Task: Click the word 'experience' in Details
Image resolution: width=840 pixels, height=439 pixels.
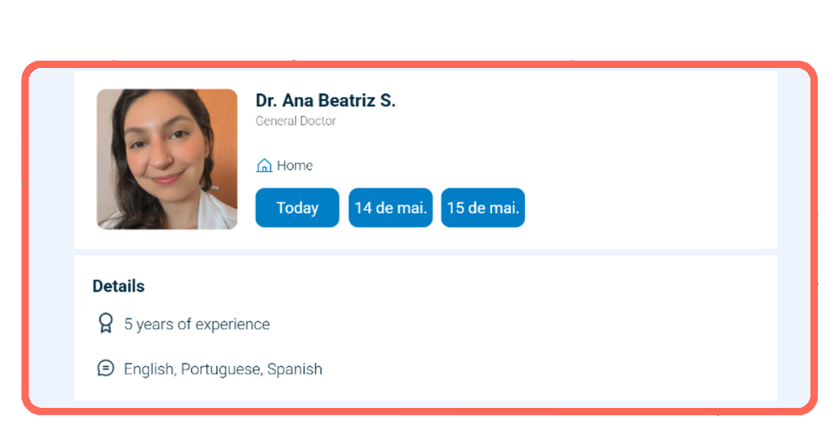Action: tap(232, 324)
